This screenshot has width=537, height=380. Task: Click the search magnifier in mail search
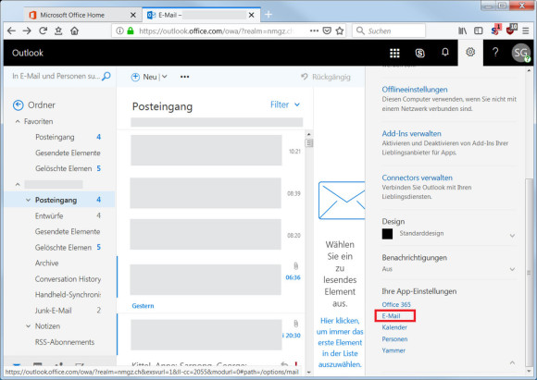coord(106,76)
